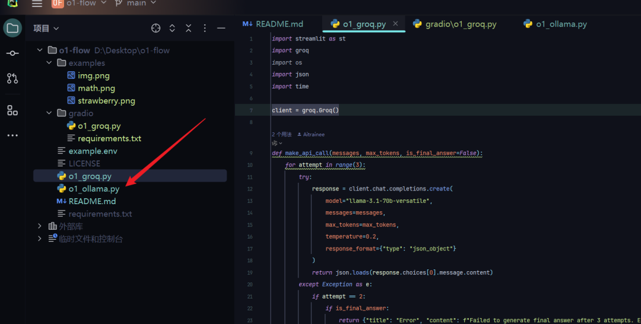Select root-level greyed requirements.txt file
Viewport: 641px width, 324px height.
pyautogui.click(x=100, y=214)
